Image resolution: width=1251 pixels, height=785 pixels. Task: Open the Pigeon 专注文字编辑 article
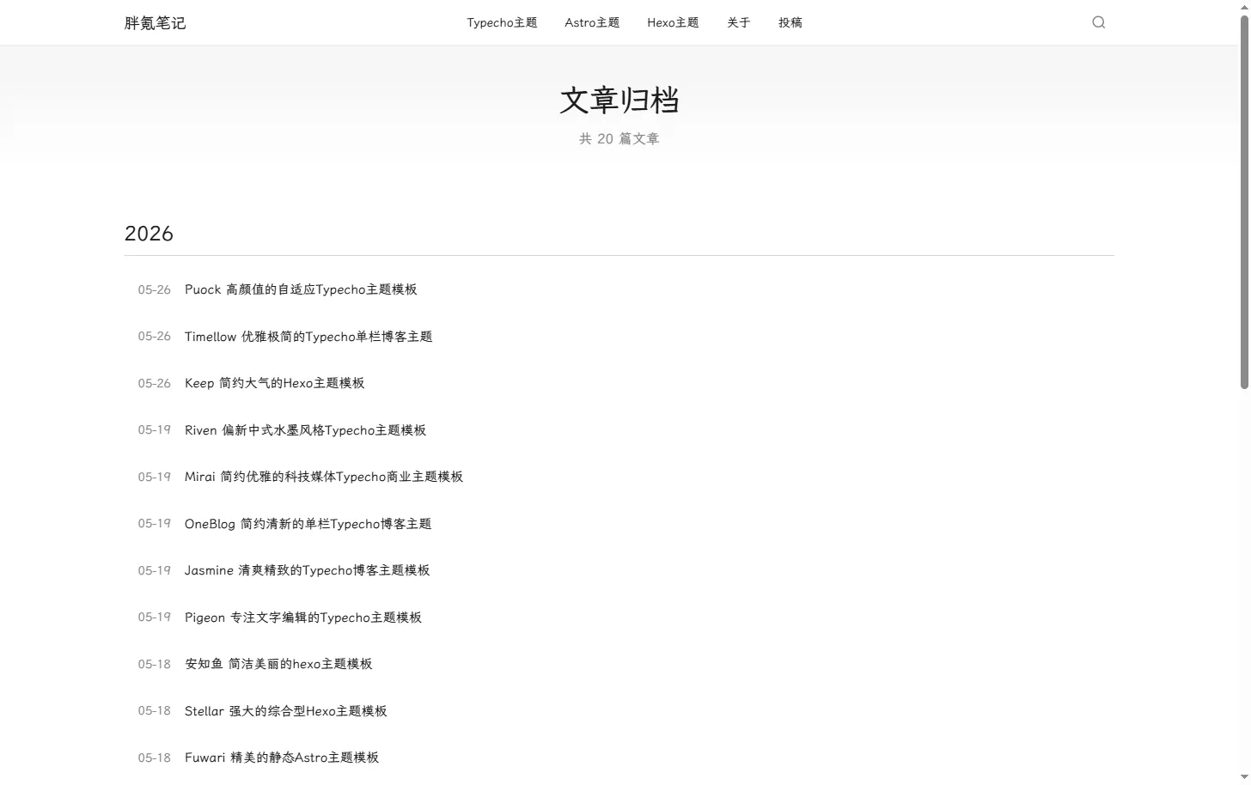click(303, 618)
